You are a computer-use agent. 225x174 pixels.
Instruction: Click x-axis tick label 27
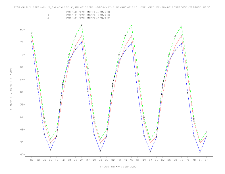pyautogui.click(x=88, y=160)
